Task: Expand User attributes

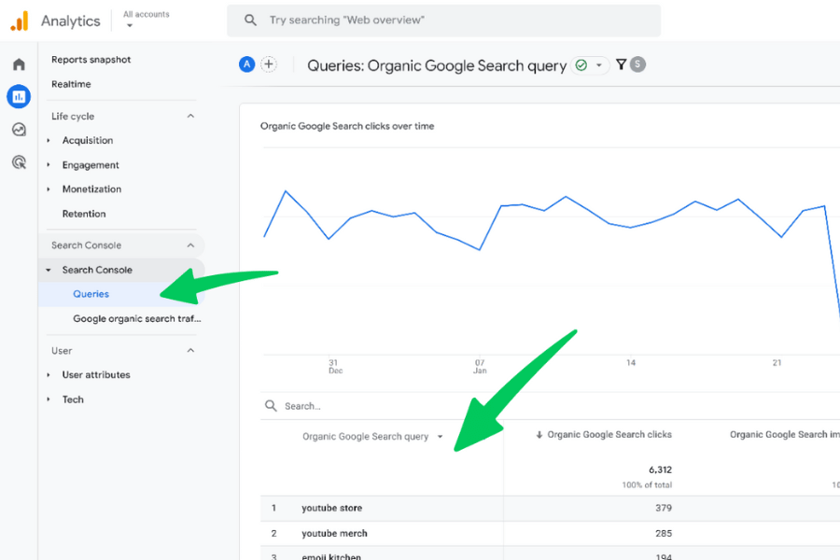Action: coord(49,375)
